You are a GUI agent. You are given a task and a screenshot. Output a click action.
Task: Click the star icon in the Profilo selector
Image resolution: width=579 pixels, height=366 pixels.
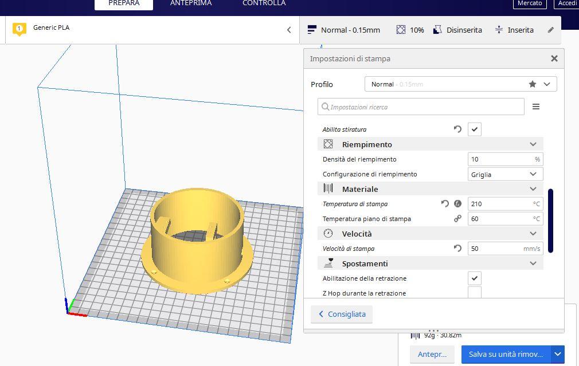click(532, 84)
